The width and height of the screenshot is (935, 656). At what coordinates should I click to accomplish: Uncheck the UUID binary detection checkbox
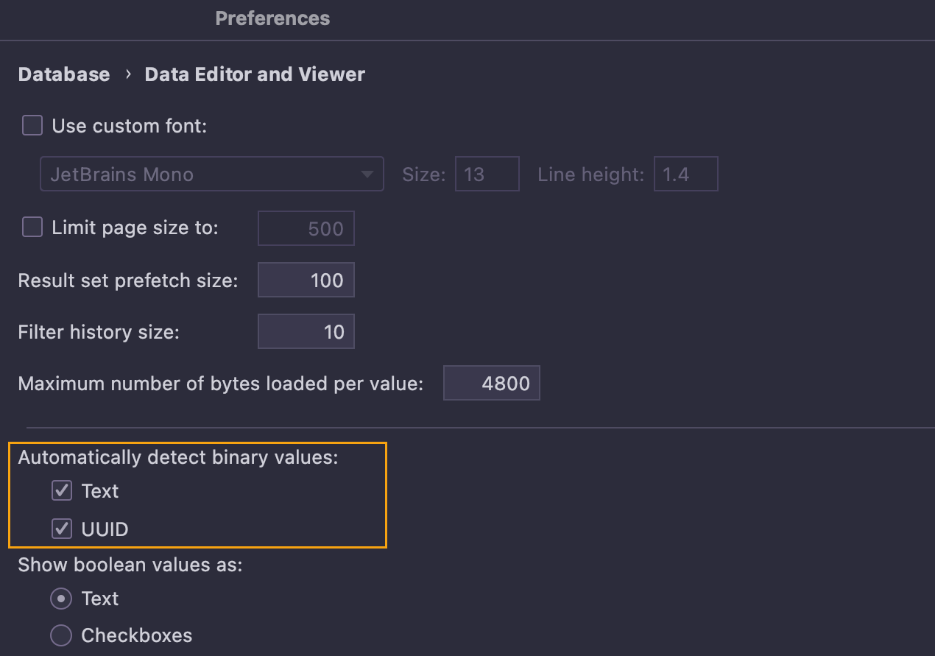(x=62, y=529)
